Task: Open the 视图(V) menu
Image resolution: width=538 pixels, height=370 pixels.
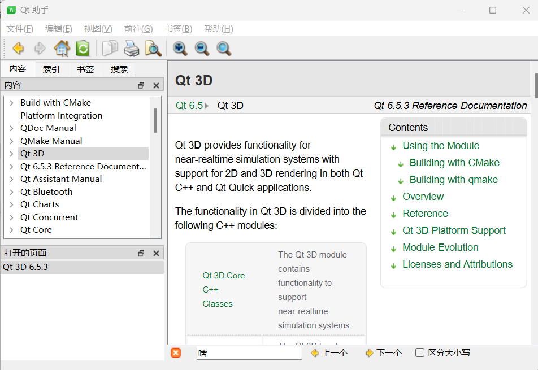Action: tap(98, 29)
